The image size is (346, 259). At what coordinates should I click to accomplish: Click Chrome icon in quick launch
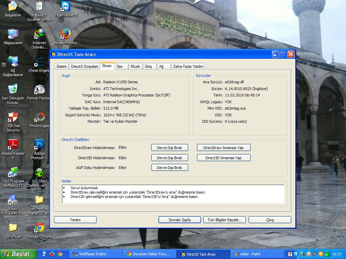coord(60,254)
